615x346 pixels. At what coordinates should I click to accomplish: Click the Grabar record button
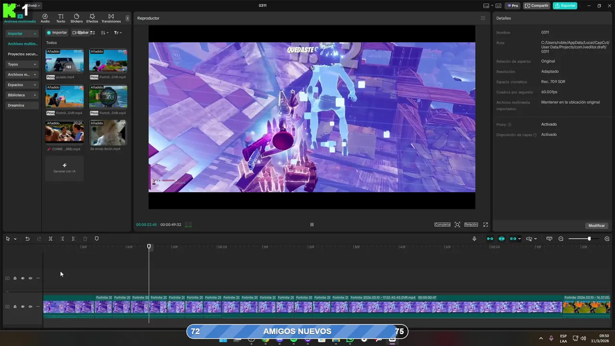[x=81, y=33]
